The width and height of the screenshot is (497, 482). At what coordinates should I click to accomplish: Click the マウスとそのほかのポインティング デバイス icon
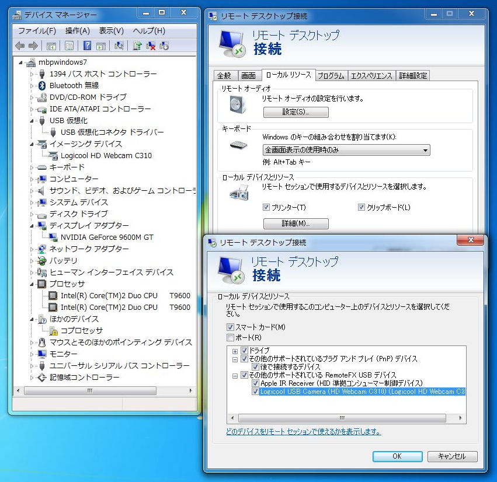(42, 343)
